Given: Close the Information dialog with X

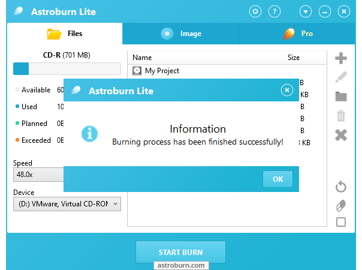Looking at the screenshot, I should pyautogui.click(x=287, y=90).
